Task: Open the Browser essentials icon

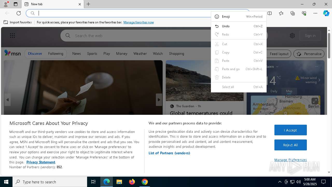Action: [x=304, y=13]
